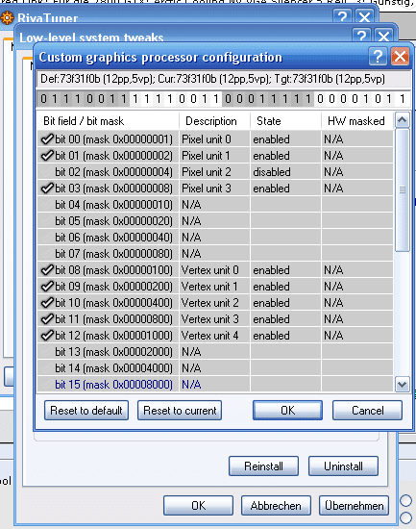The height and width of the screenshot is (529, 416).
Task: Toggle bit 12 Vertex unit 4 checkbox
Action: 47,336
